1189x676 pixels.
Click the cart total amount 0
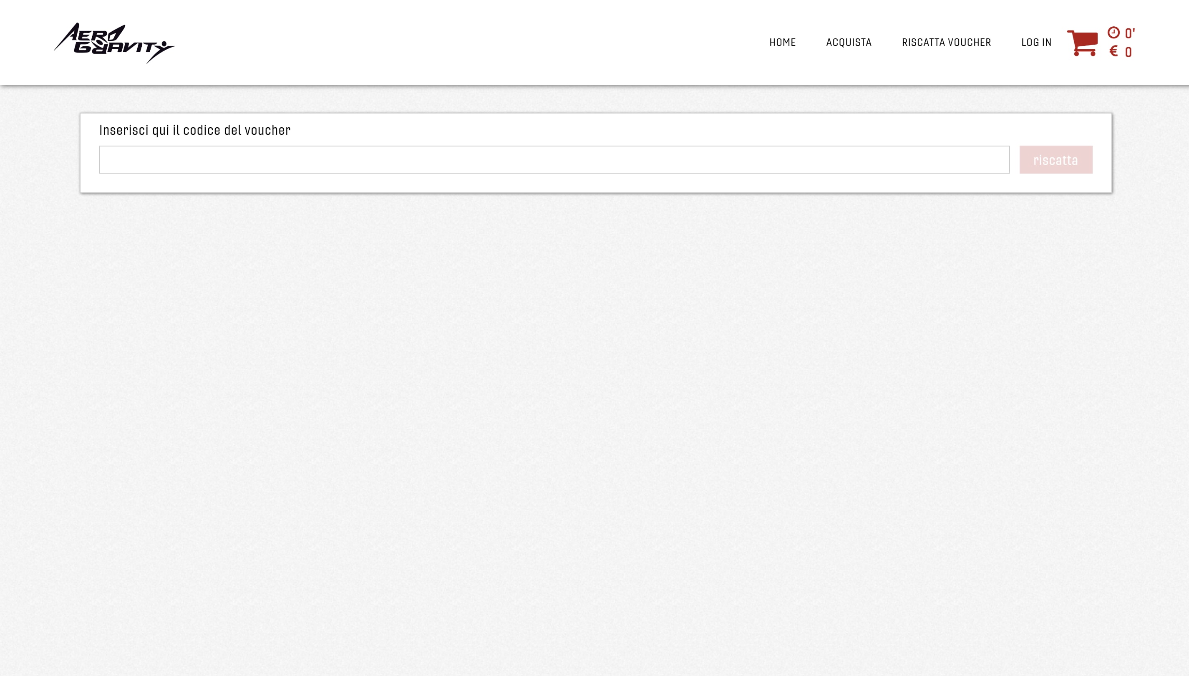[1128, 52]
